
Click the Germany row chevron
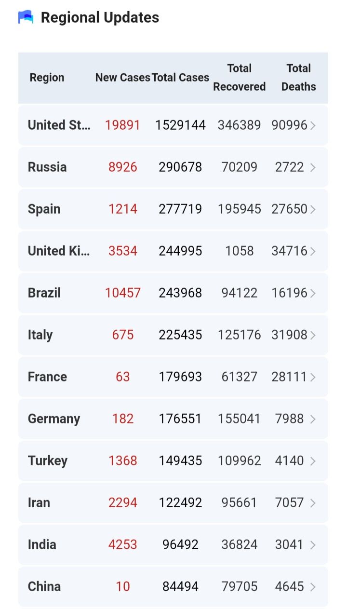tap(313, 419)
